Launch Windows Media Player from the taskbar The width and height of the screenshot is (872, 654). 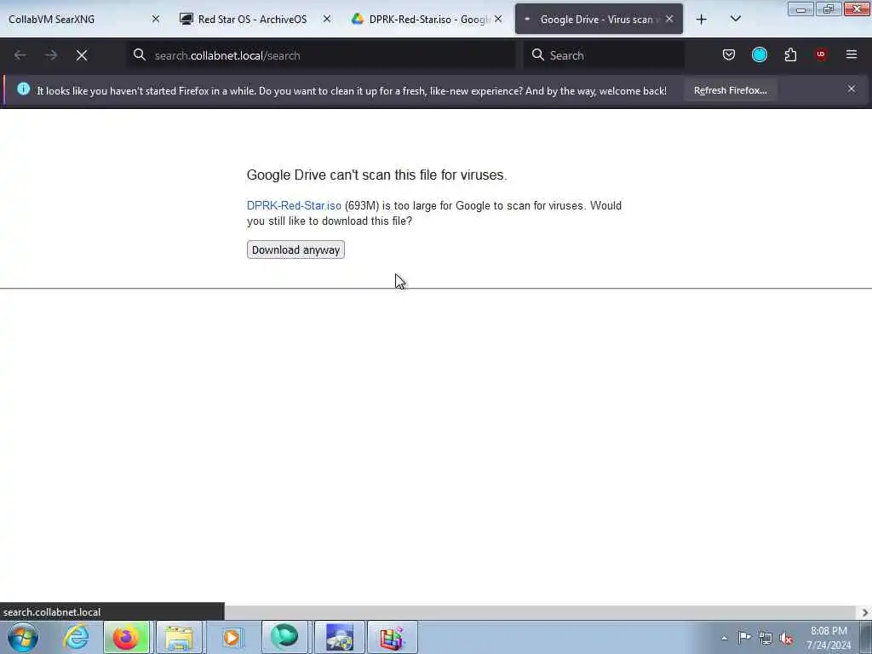[x=232, y=637]
